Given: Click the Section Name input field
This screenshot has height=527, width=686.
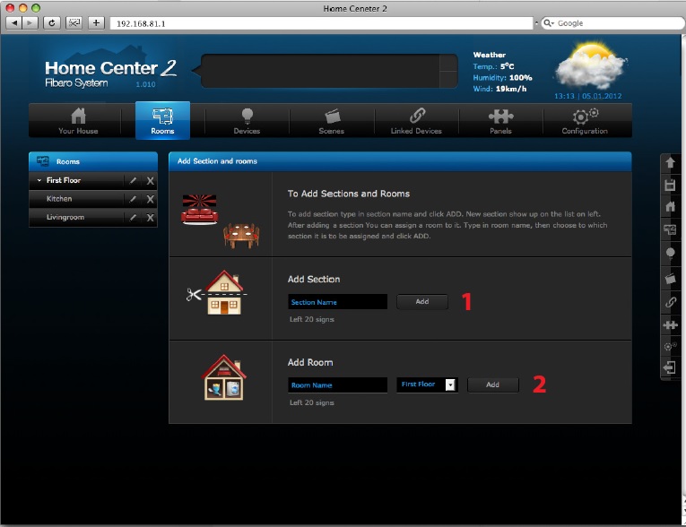Looking at the screenshot, I should tap(337, 302).
